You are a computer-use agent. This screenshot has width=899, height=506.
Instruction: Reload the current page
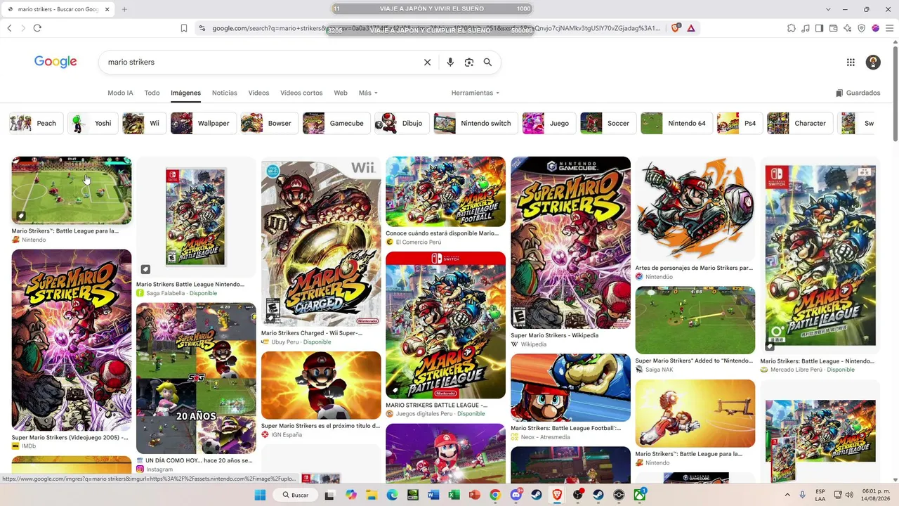[37, 28]
